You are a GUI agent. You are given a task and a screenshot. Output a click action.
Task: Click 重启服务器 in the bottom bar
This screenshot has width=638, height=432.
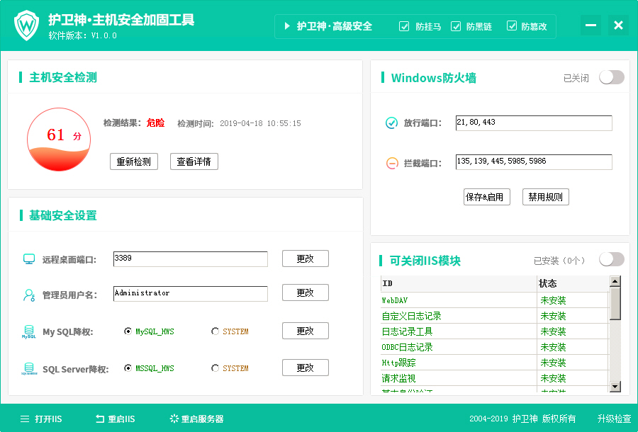click(197, 419)
